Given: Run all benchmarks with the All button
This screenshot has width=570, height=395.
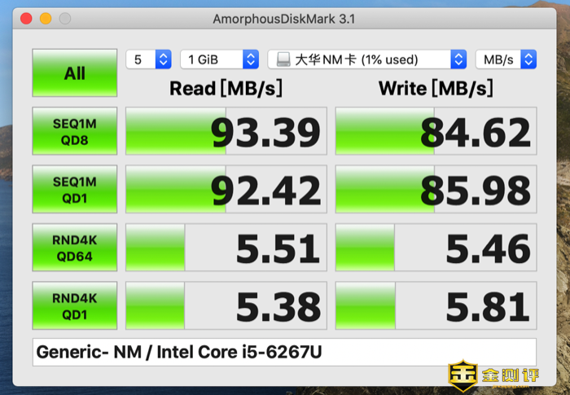Looking at the screenshot, I should [x=75, y=72].
